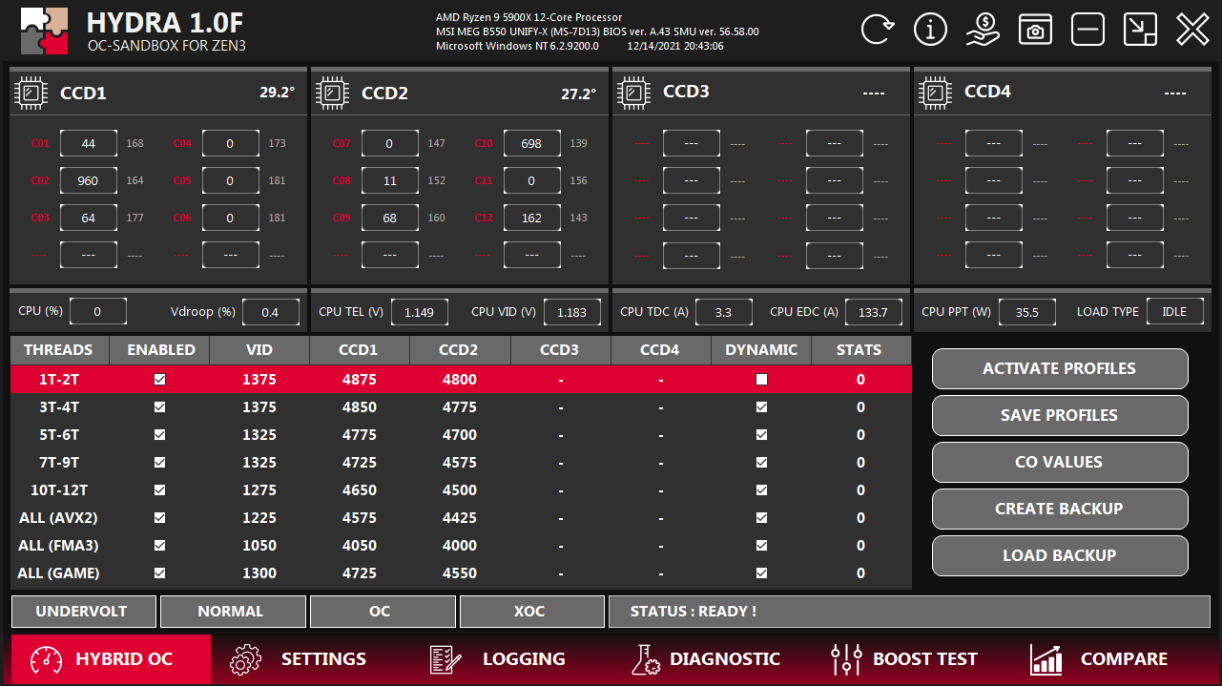This screenshot has width=1222, height=687.
Task: Click the CPU (%) value field
Action: pyautogui.click(x=98, y=312)
